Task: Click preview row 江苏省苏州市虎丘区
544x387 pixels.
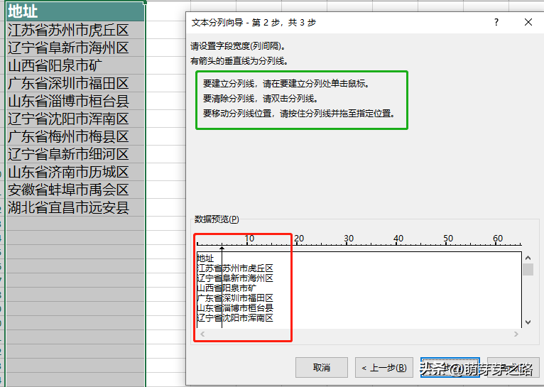Action: [235, 268]
